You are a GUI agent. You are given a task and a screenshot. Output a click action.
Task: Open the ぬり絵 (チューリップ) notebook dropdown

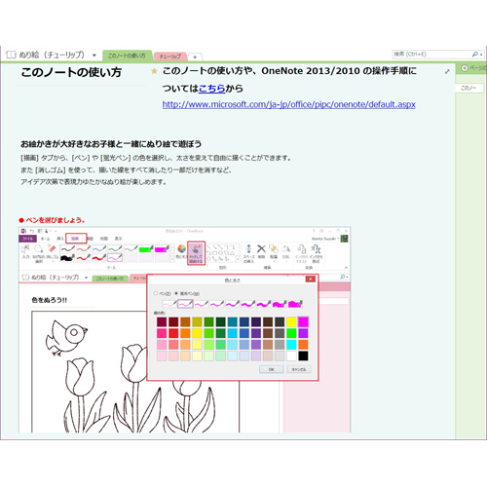pos(94,56)
